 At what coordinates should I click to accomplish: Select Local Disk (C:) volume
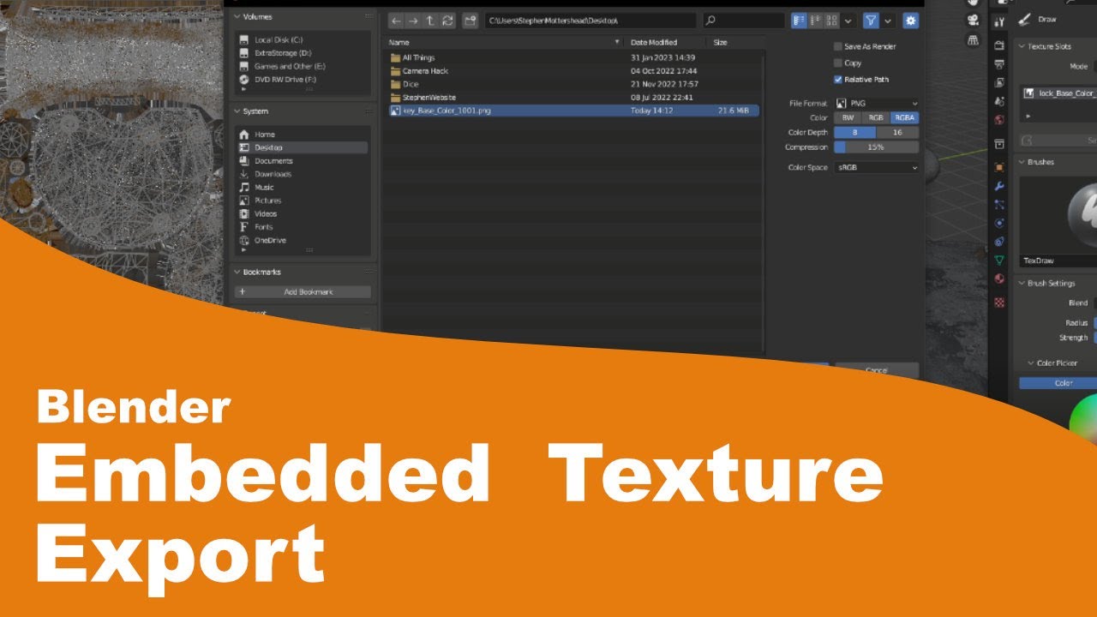303,39
